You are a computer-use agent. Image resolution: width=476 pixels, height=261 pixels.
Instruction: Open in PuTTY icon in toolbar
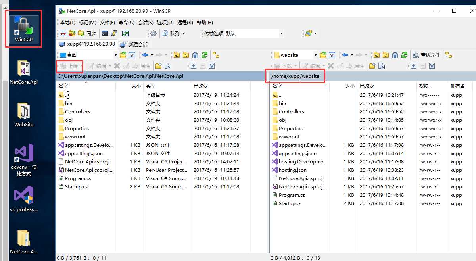114,34
